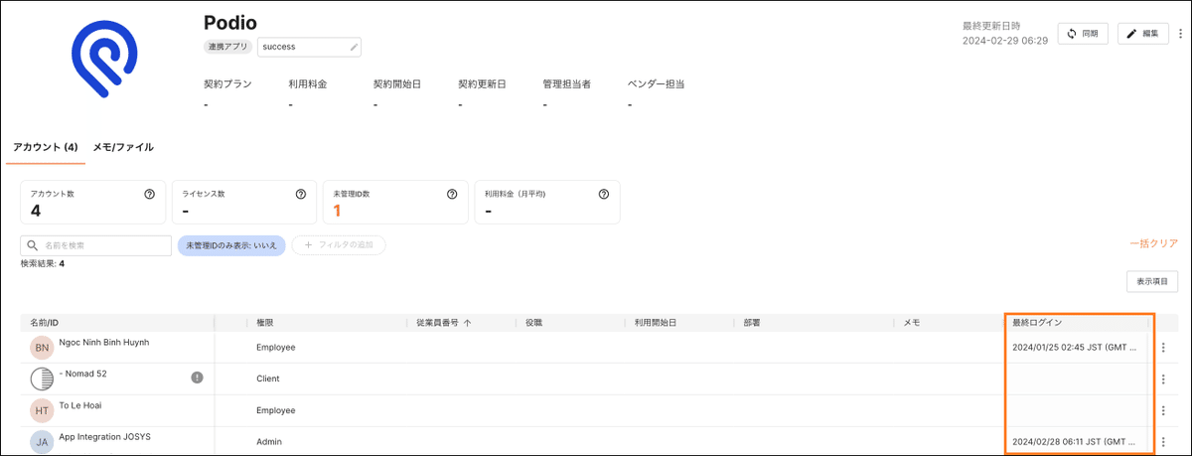
Task: Click the success status input field
Action: pos(309,47)
